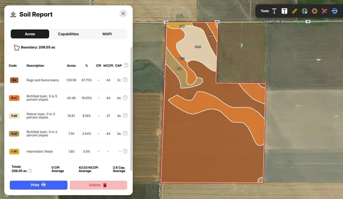Close the Soil Report panel
The width and height of the screenshot is (343, 199).
(x=123, y=14)
